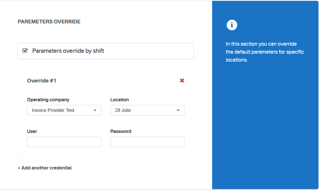Click the dropdown caret on Operating company
Image resolution: width=319 pixels, height=190 pixels.
95,110
